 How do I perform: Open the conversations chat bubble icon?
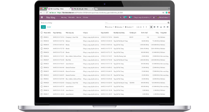click(x=130, y=17)
